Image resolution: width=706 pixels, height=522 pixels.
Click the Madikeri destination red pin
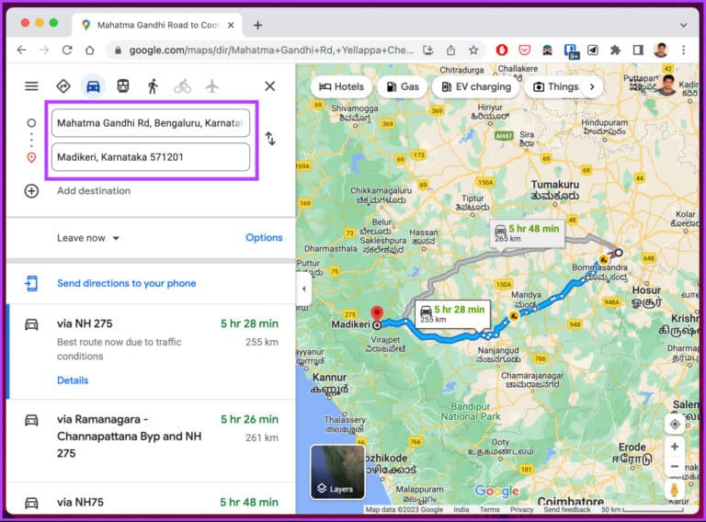coord(377,314)
